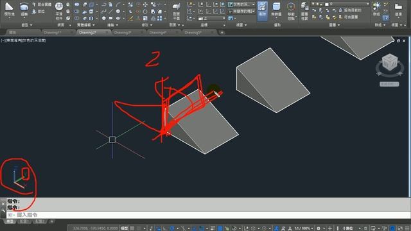Toggle snap mode in status bar
This screenshot has width=411, height=231.
139,228
